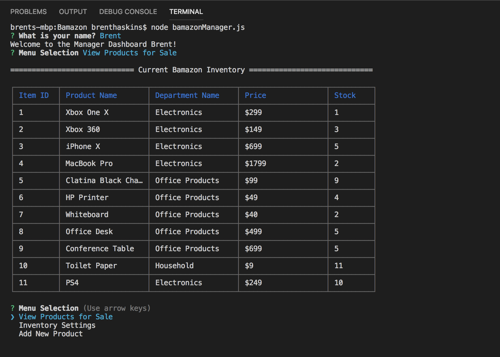This screenshot has width=500, height=357.
Task: Click the Office Products cell in Whiteboard row
Action: tap(194, 215)
